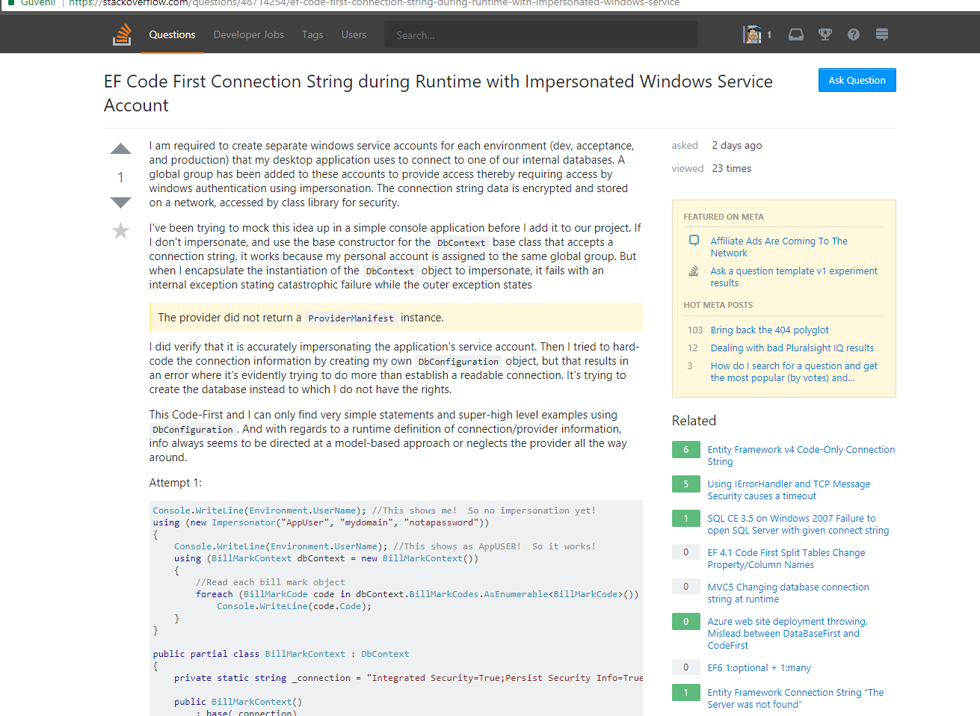980x716 pixels.
Task: Click the hot post score 103
Action: click(695, 330)
